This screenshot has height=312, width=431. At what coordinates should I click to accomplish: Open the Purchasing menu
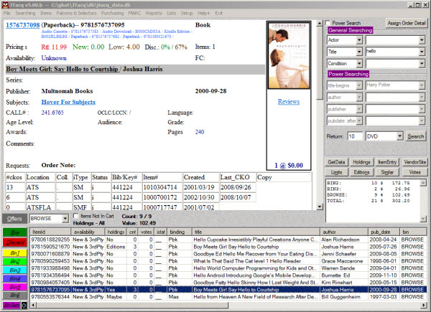click(x=113, y=13)
